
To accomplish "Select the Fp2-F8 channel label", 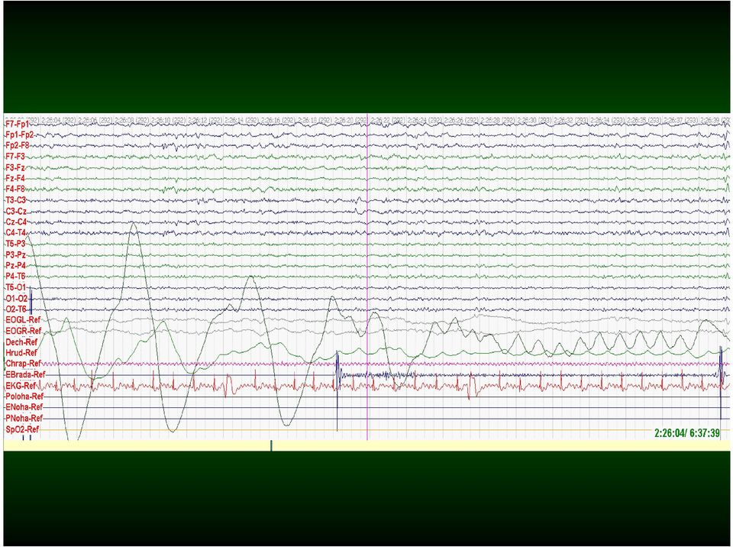I will click(x=17, y=145).
